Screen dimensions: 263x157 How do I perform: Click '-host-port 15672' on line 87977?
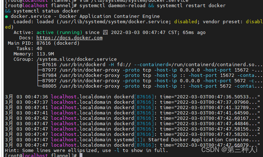point(226,70)
